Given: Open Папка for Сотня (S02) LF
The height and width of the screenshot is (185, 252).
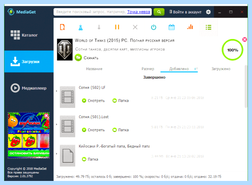Looking at the screenshot, I should tap(121, 101).
